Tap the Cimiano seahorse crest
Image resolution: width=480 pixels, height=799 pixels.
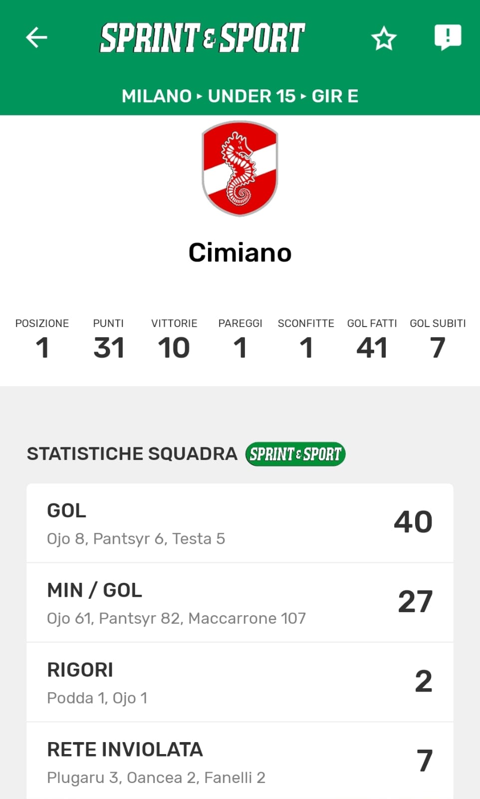coord(240,169)
